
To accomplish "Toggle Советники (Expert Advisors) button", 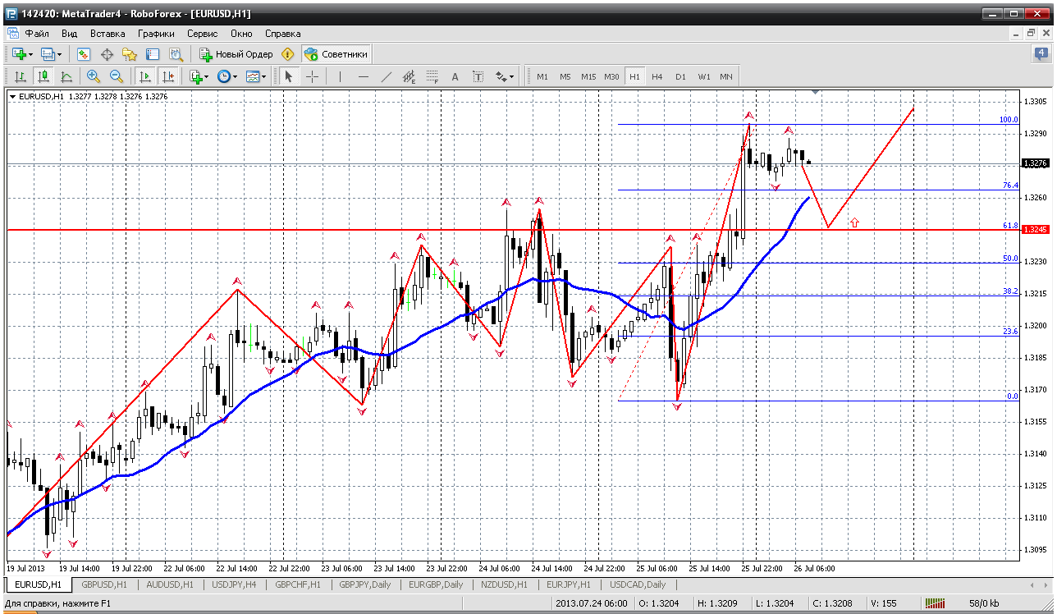I will click(336, 54).
